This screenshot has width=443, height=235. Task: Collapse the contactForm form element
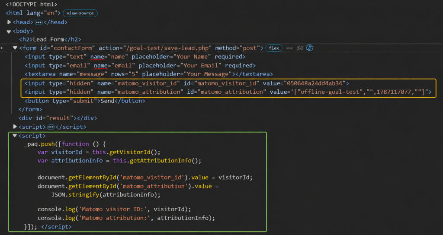click(15, 48)
